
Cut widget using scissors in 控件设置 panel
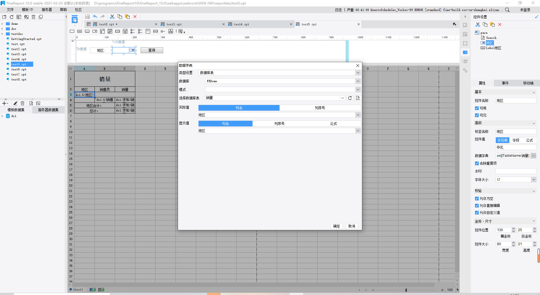tap(478, 24)
